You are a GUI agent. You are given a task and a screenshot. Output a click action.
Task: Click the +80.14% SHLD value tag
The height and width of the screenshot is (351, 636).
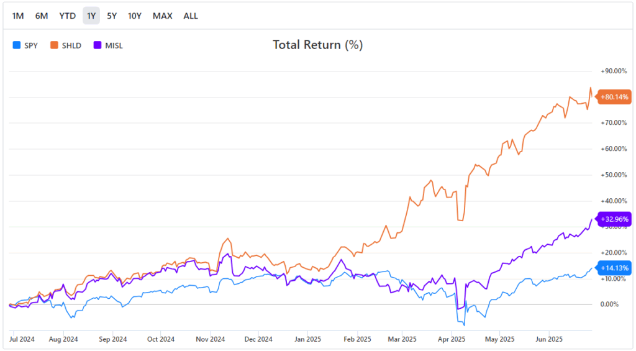(x=614, y=97)
